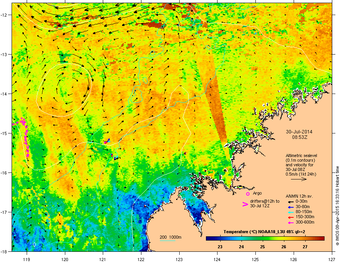Viewport: 340px width, 263px height.
Task: Click the time stamp 08:53Z
Action: point(299,137)
